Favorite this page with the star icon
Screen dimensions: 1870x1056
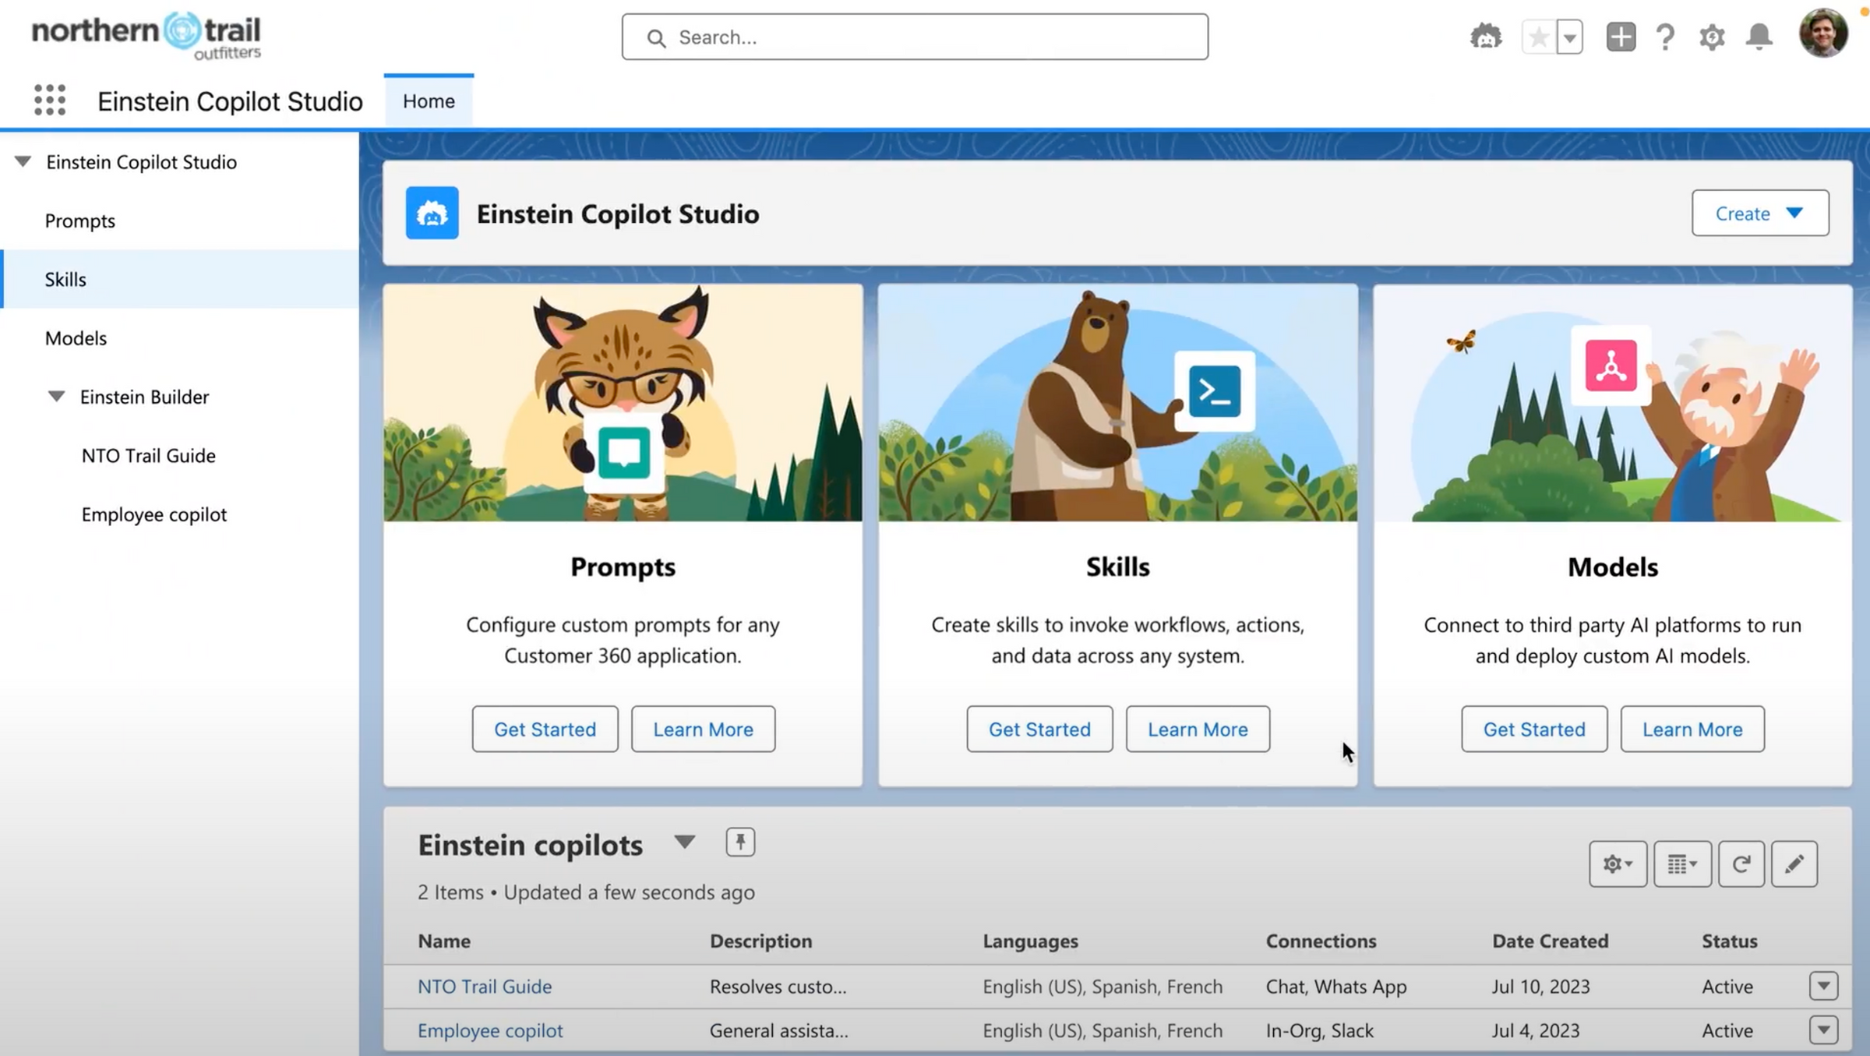pyautogui.click(x=1540, y=36)
